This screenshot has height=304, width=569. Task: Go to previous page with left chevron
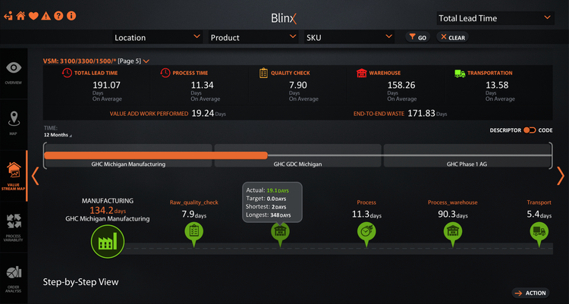point(35,177)
